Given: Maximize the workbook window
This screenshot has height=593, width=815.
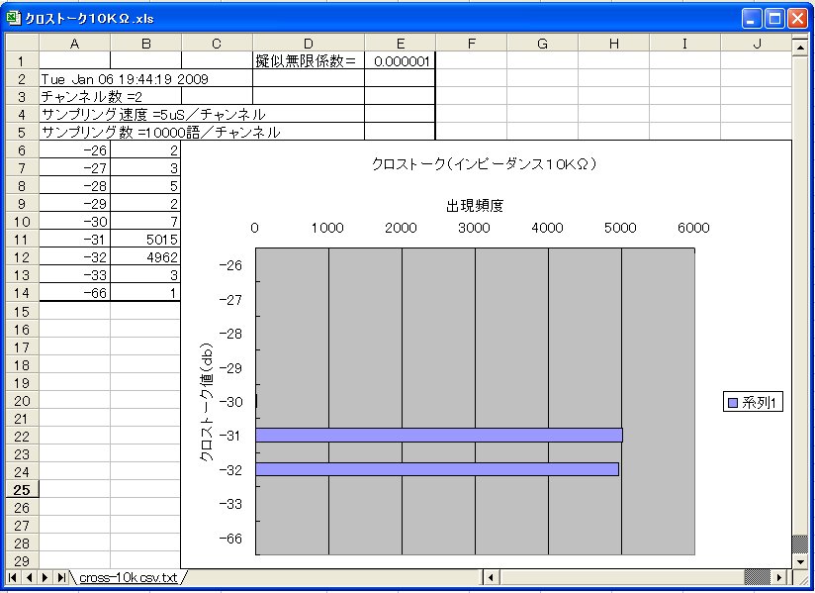Looking at the screenshot, I should (773, 19).
